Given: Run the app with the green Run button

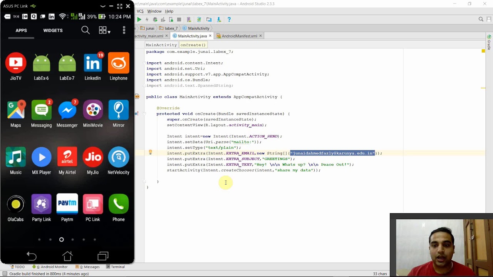Looking at the screenshot, I should pyautogui.click(x=139, y=20).
